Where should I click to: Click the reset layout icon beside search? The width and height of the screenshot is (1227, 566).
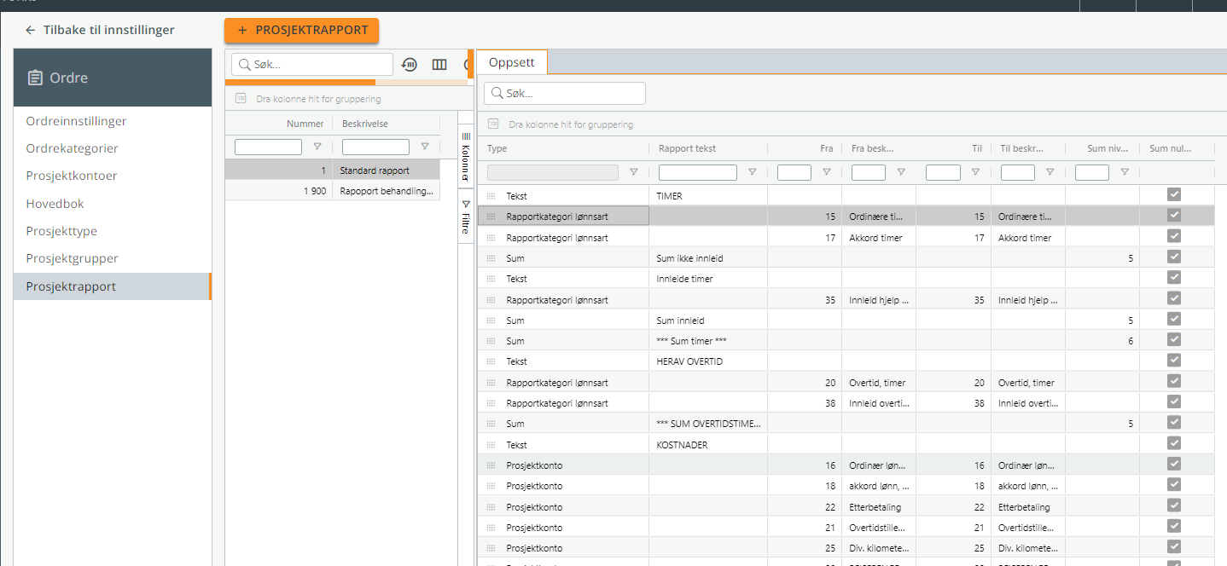(x=410, y=65)
